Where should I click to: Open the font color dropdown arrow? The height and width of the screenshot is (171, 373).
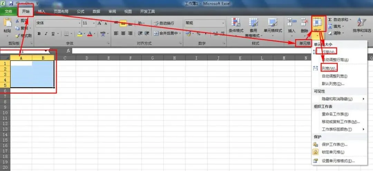pos(94,34)
